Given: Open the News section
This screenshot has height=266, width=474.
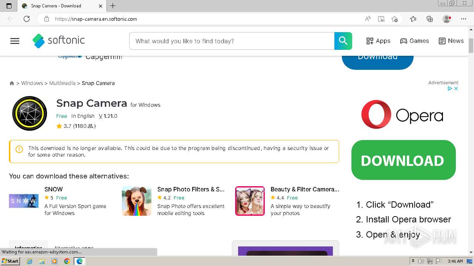Looking at the screenshot, I should tap(451, 41).
